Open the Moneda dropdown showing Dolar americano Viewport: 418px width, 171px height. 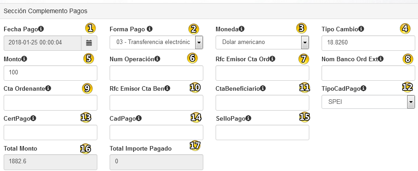coord(262,42)
